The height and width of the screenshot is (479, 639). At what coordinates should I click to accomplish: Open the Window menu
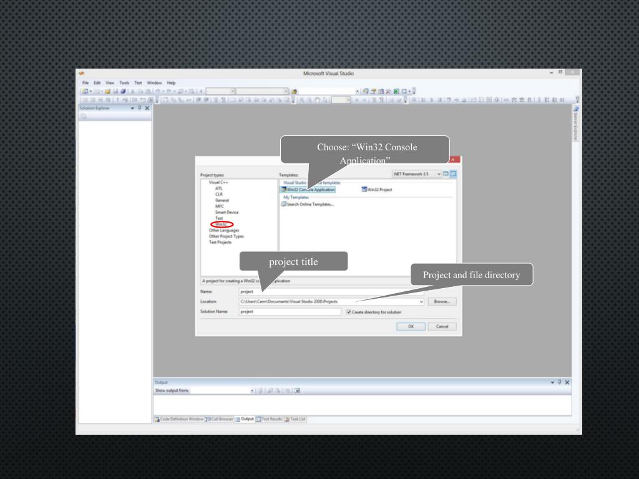coord(155,83)
